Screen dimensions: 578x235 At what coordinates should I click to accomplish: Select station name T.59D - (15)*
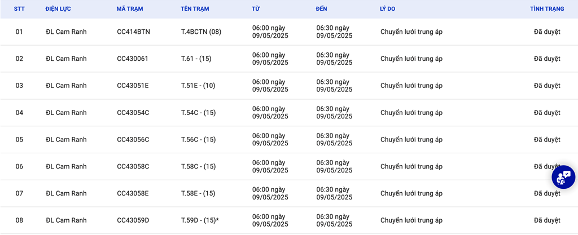coord(200,220)
